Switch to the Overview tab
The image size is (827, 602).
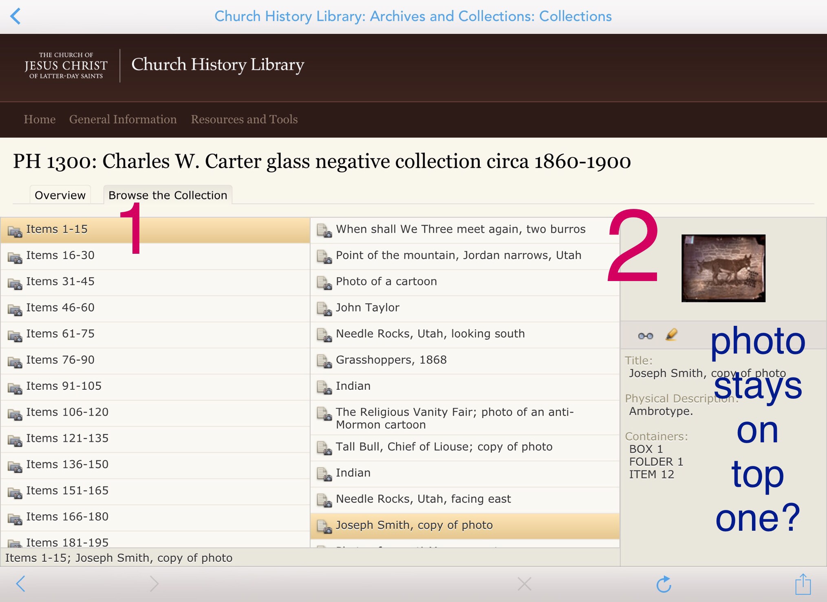click(60, 195)
